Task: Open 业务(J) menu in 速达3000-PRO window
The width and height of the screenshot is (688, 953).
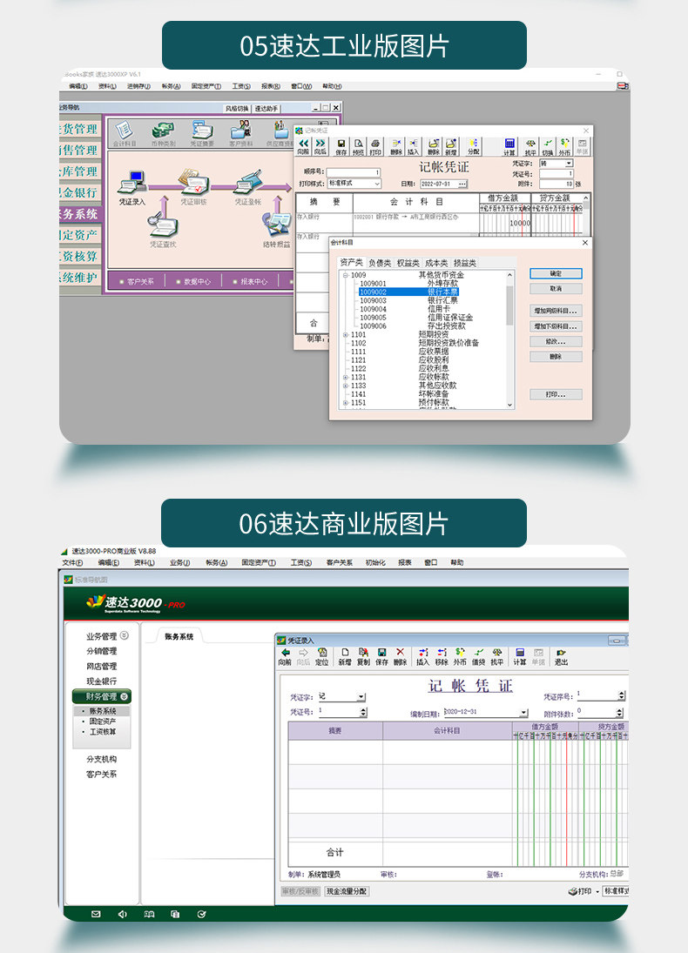Action: [179, 563]
